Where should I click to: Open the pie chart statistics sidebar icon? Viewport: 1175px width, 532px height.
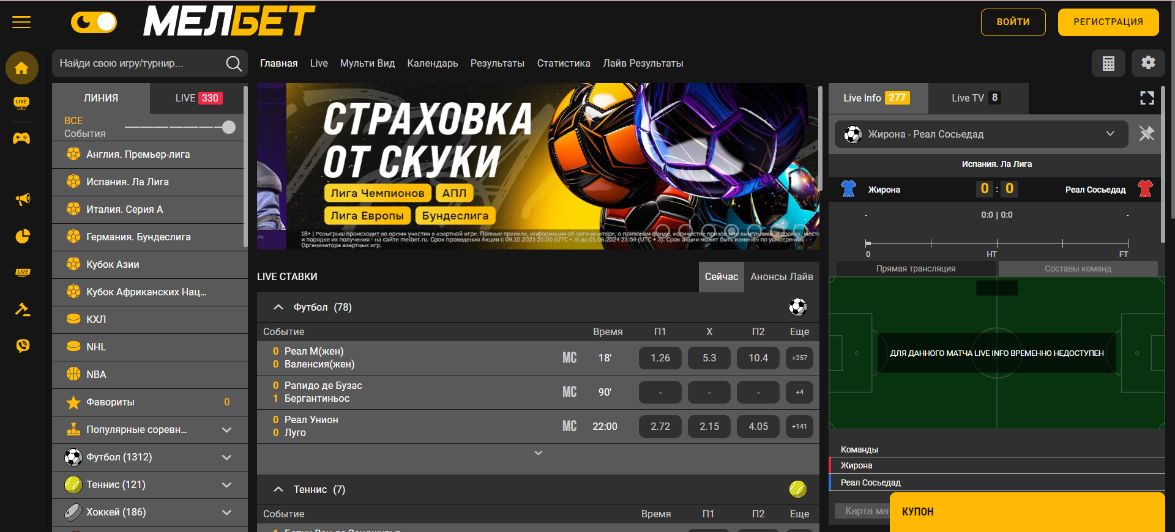click(x=23, y=236)
